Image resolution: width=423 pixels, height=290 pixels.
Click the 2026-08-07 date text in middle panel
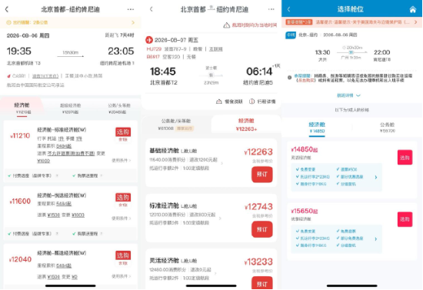[176, 40]
